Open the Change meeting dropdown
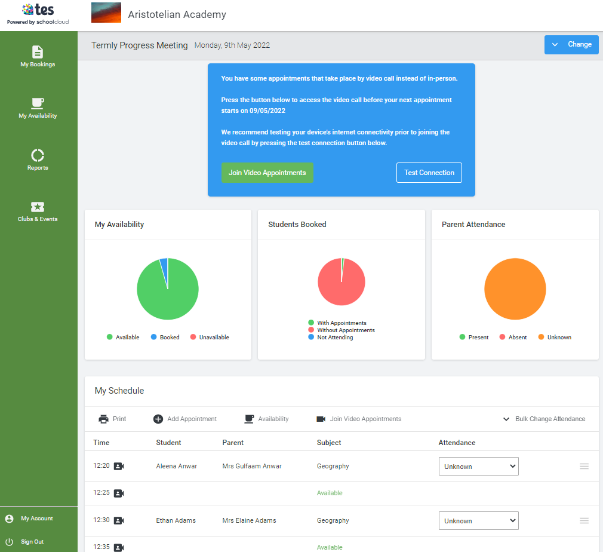This screenshot has width=603, height=552. [x=571, y=45]
